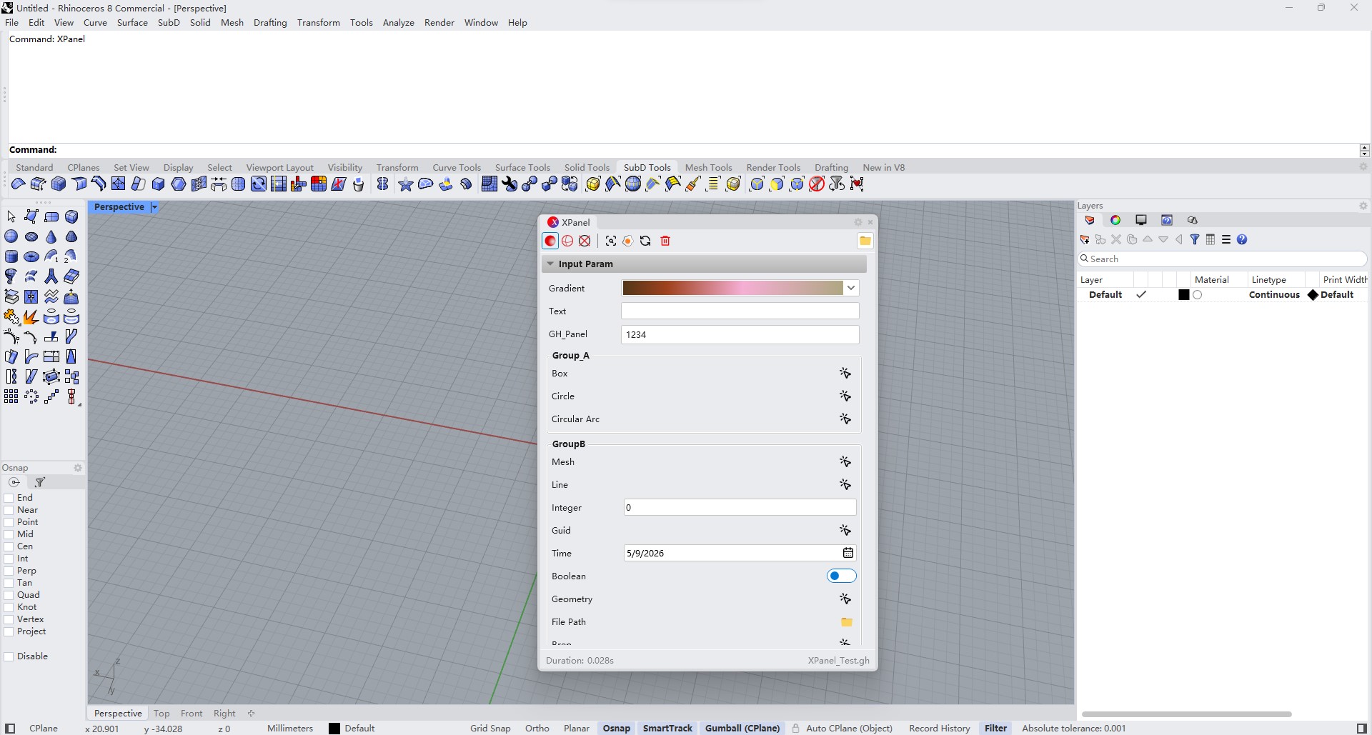The height and width of the screenshot is (735, 1372).
Task: Enable the Perp osnap checkbox
Action: pos(9,571)
